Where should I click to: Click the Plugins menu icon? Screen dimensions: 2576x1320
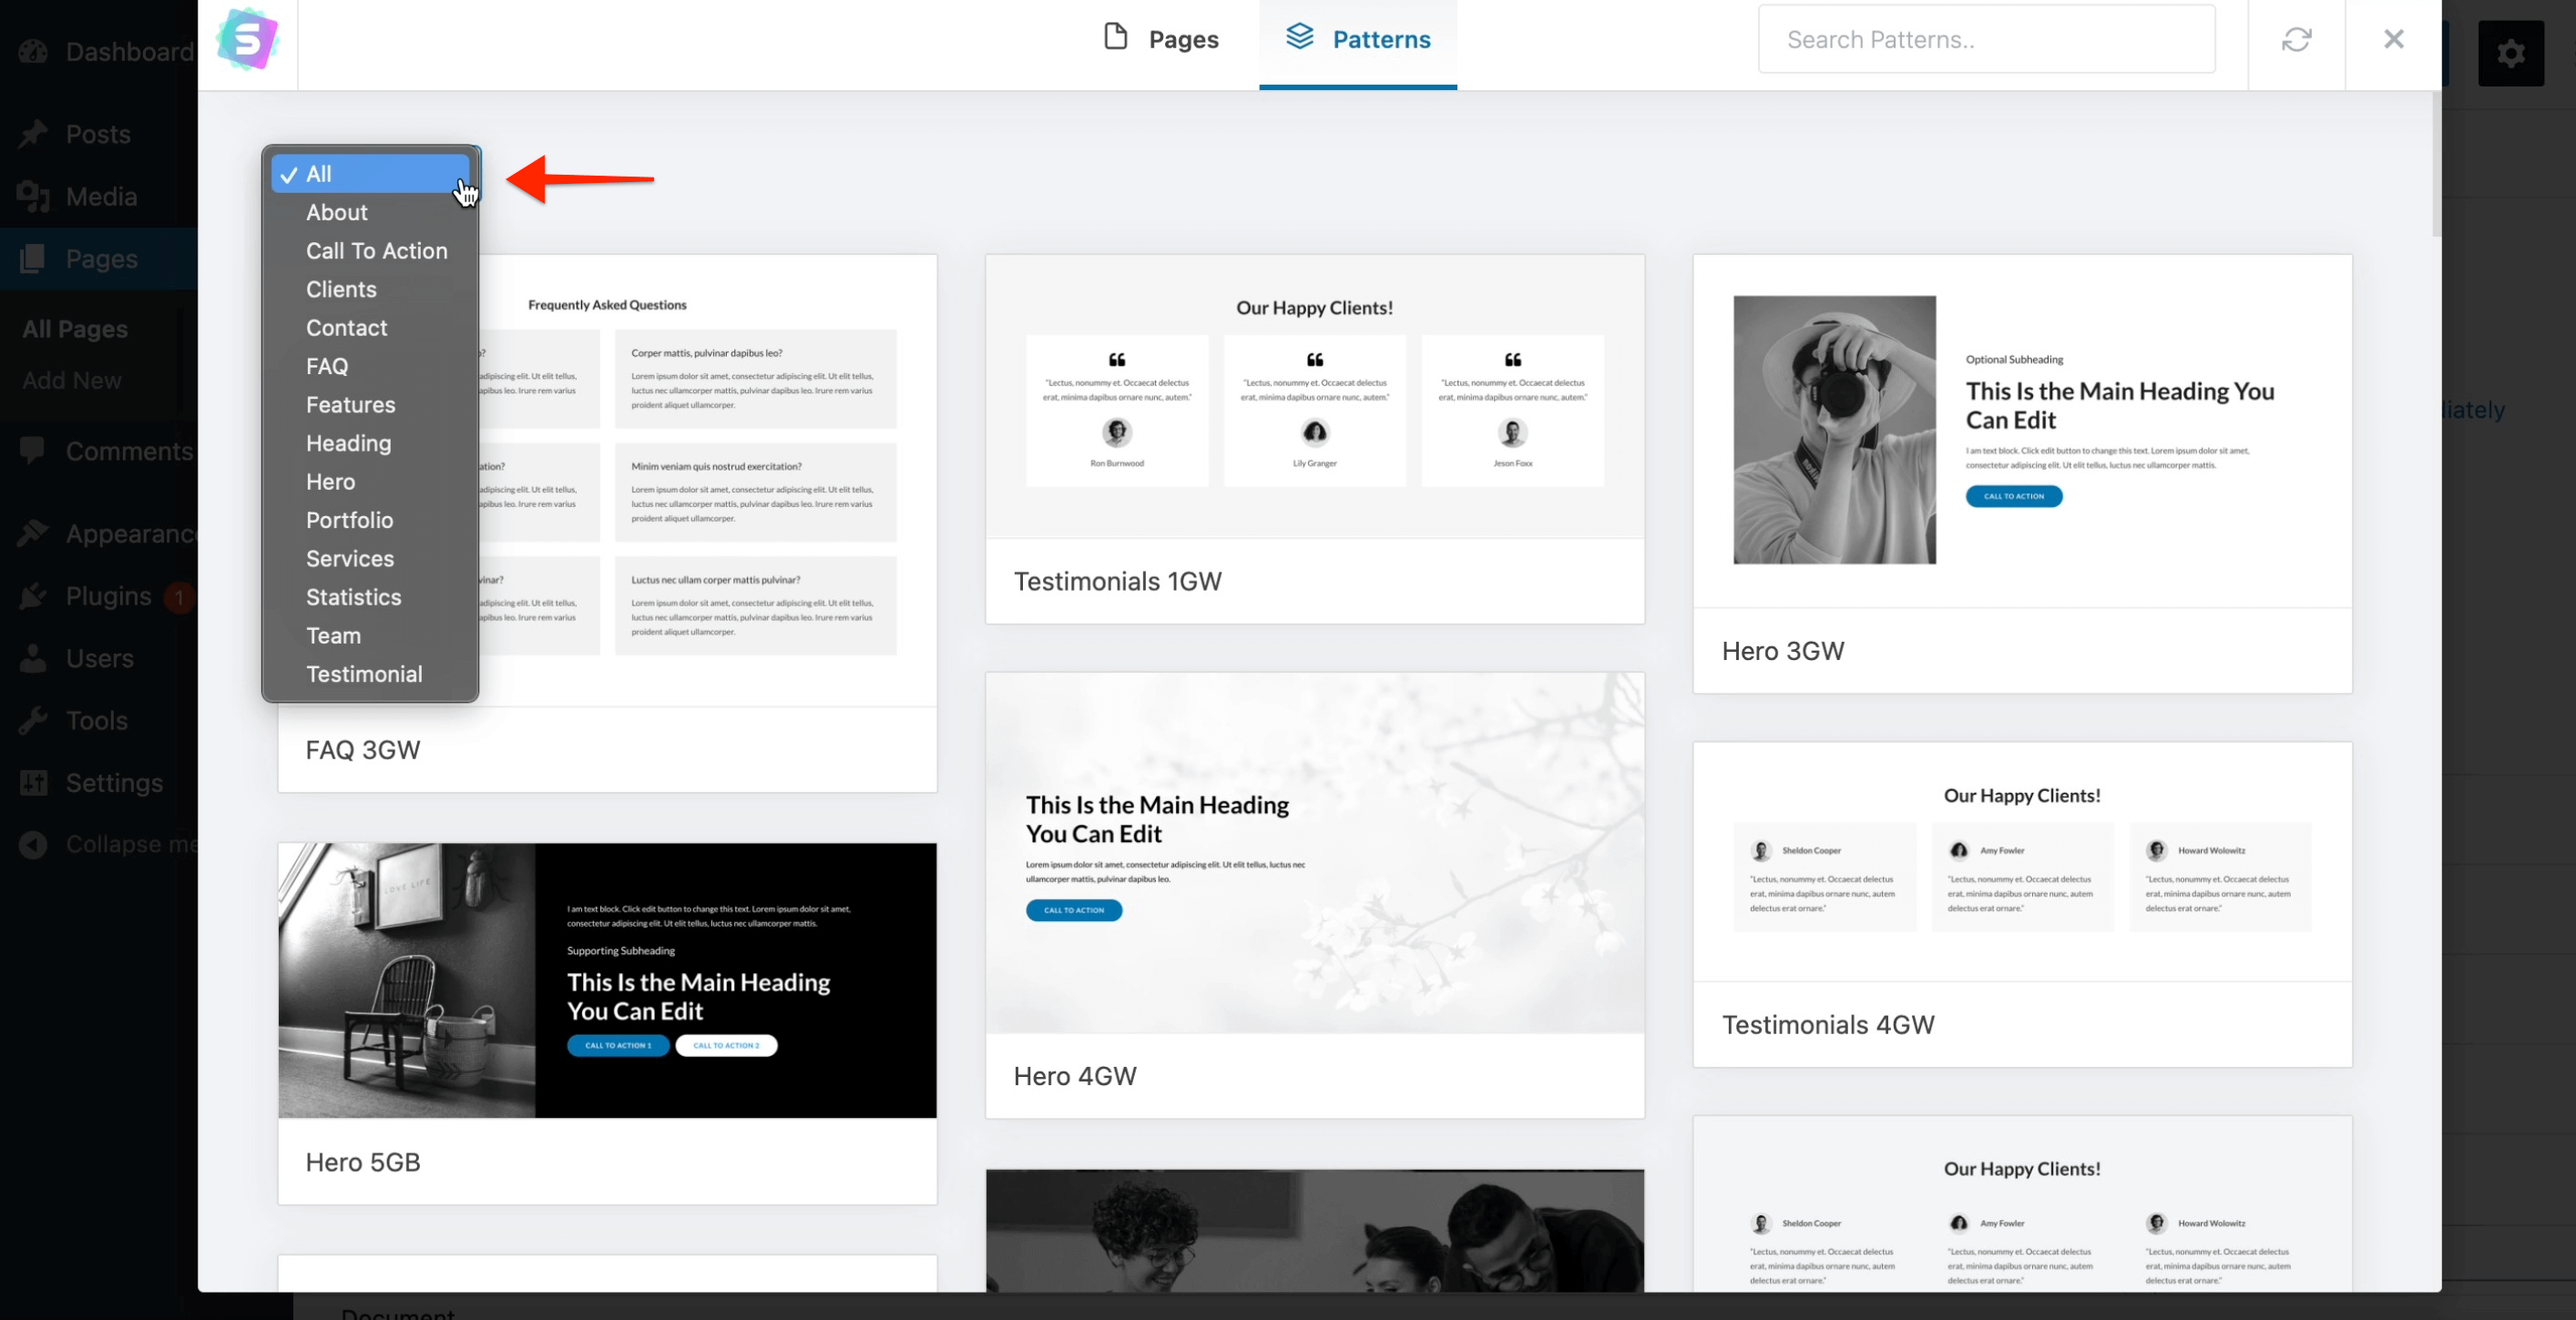[x=34, y=596]
